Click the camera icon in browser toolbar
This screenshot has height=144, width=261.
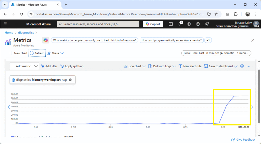click(x=227, y=14)
